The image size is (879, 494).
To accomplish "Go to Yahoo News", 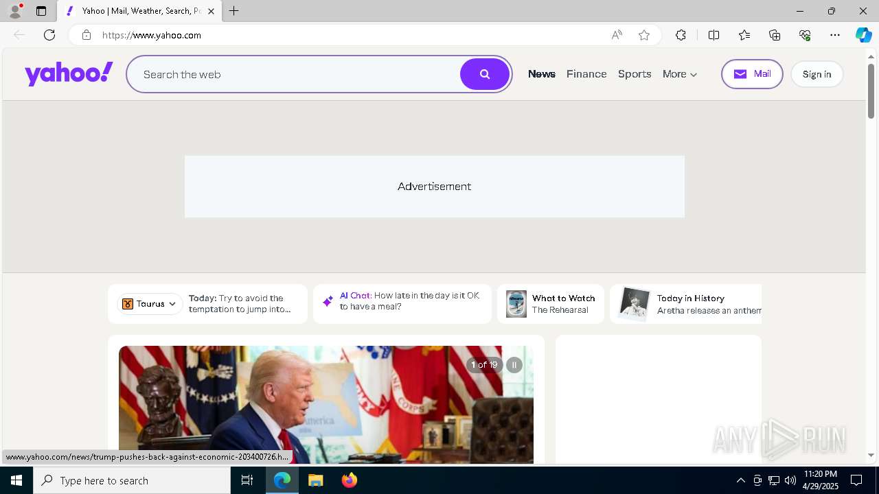I will (541, 74).
